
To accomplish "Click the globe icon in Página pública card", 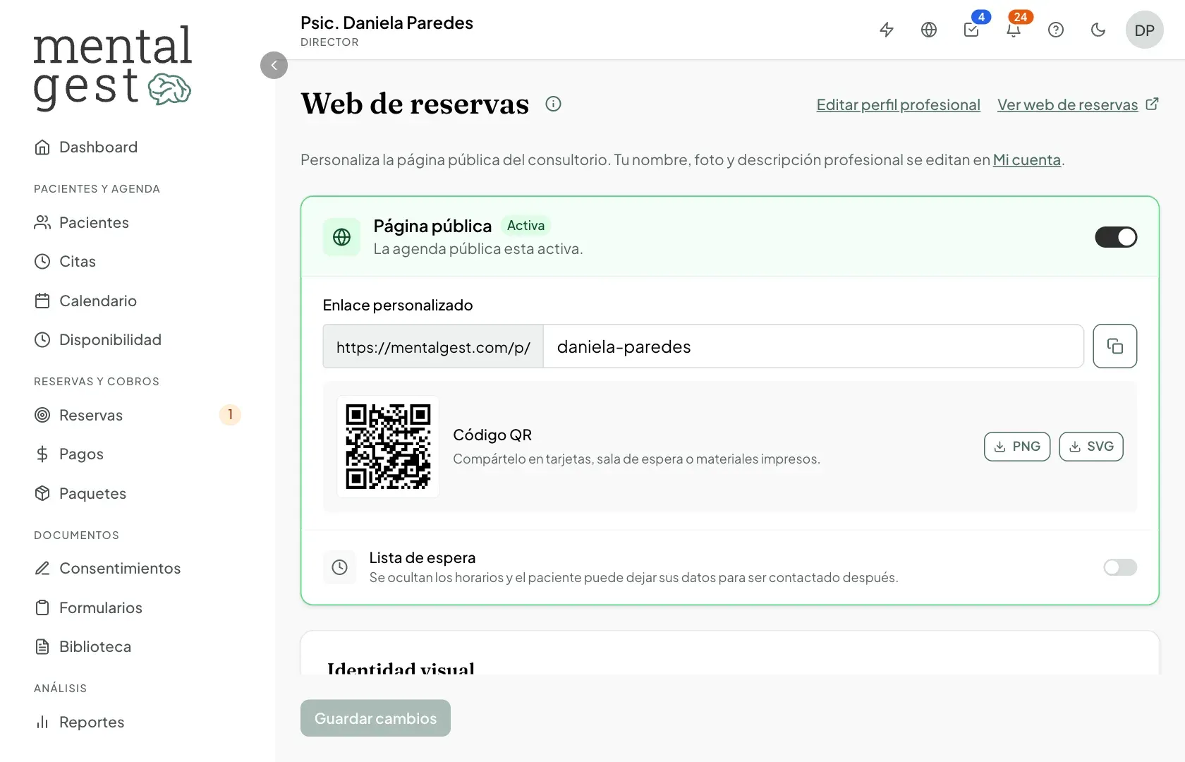I will (341, 237).
